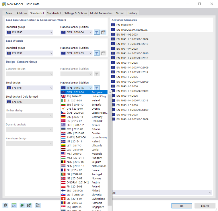Select SR | 2016-04 Romania annex
The height and width of the screenshot is (211, 218).
pyautogui.click(x=84, y=203)
